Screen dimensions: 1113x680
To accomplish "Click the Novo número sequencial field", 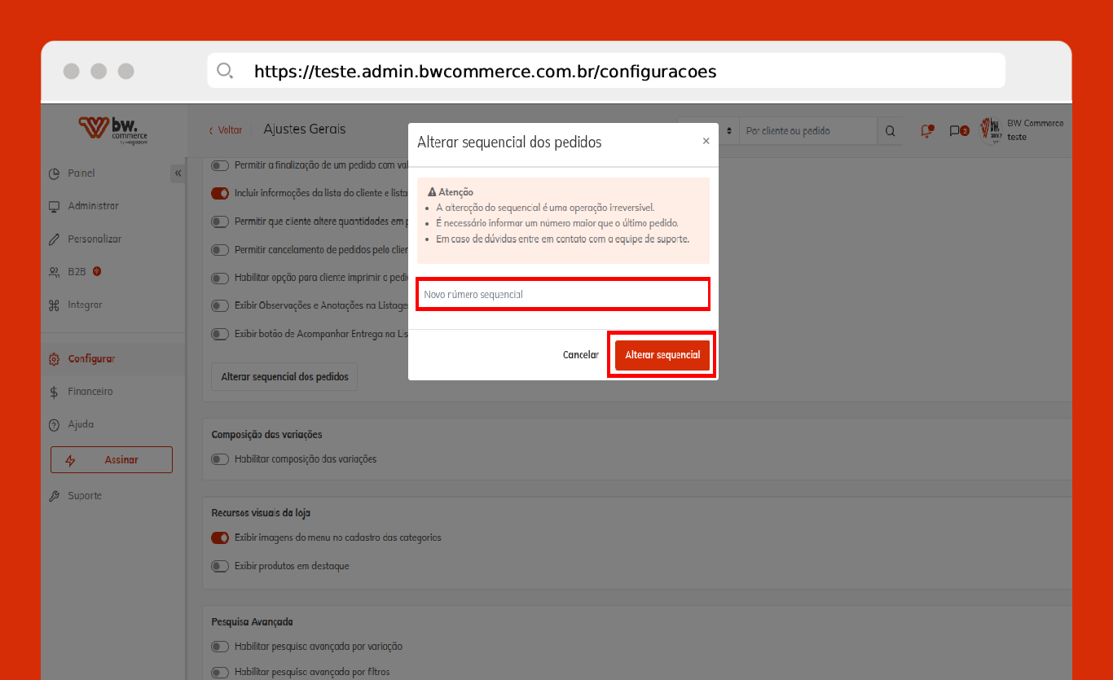I will pyautogui.click(x=562, y=294).
